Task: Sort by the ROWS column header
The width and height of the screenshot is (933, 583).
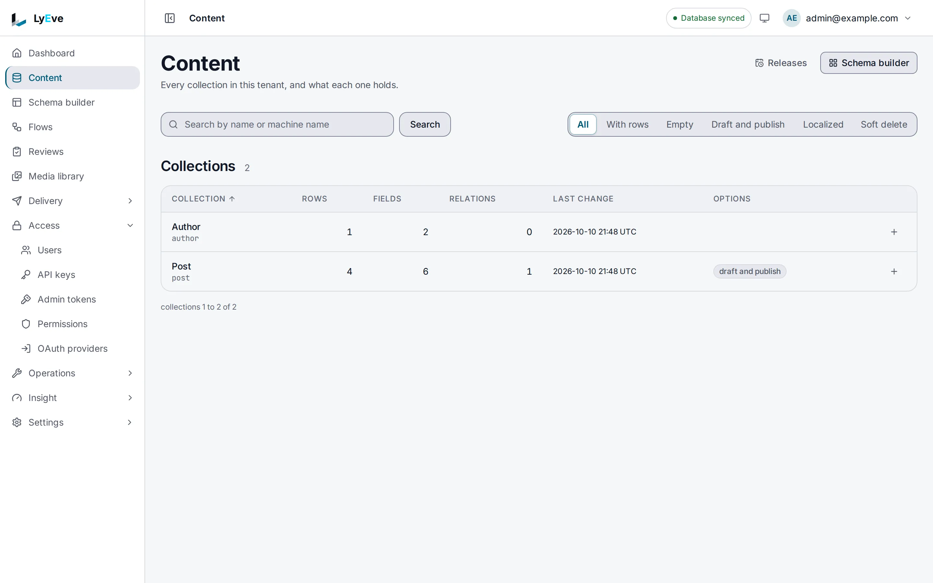Action: pyautogui.click(x=314, y=199)
